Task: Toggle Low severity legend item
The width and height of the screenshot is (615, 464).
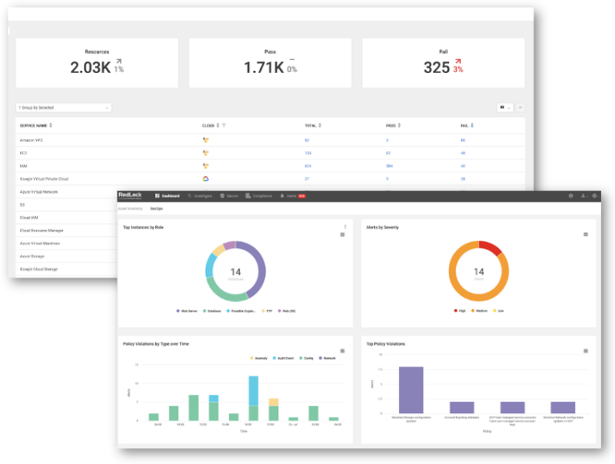Action: (x=498, y=311)
